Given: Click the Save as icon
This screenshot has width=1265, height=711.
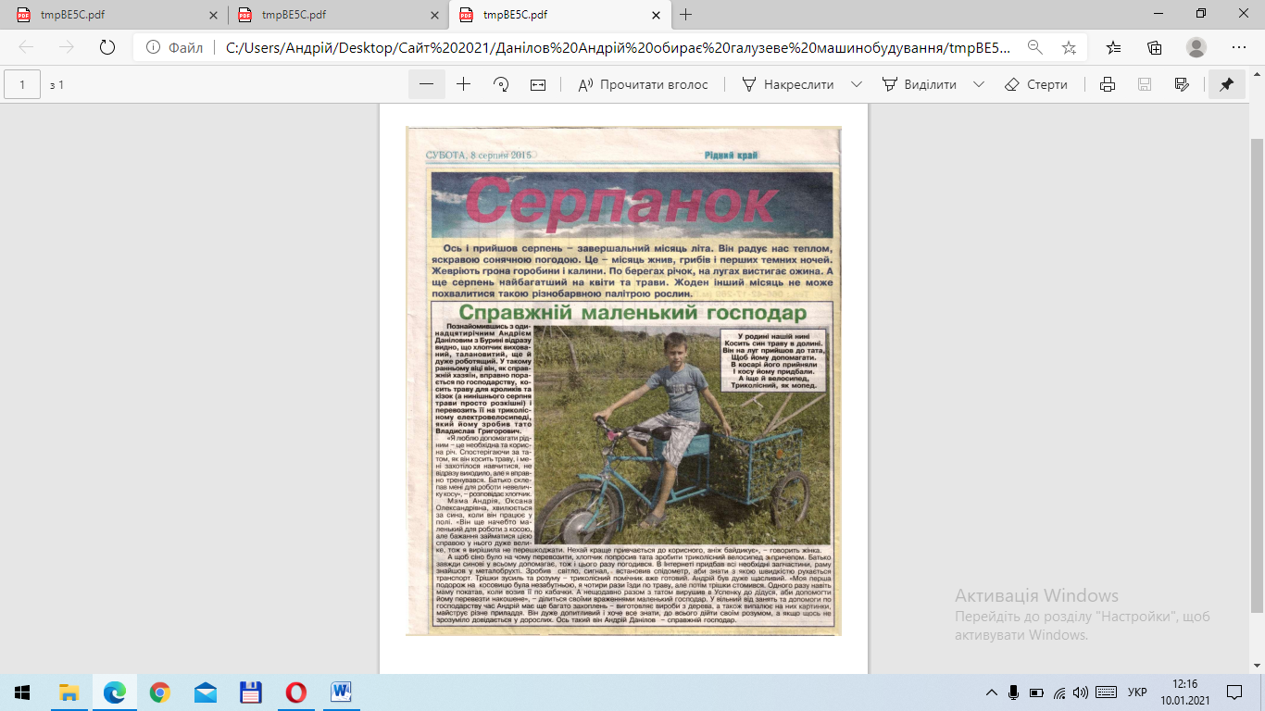Looking at the screenshot, I should click(1181, 84).
